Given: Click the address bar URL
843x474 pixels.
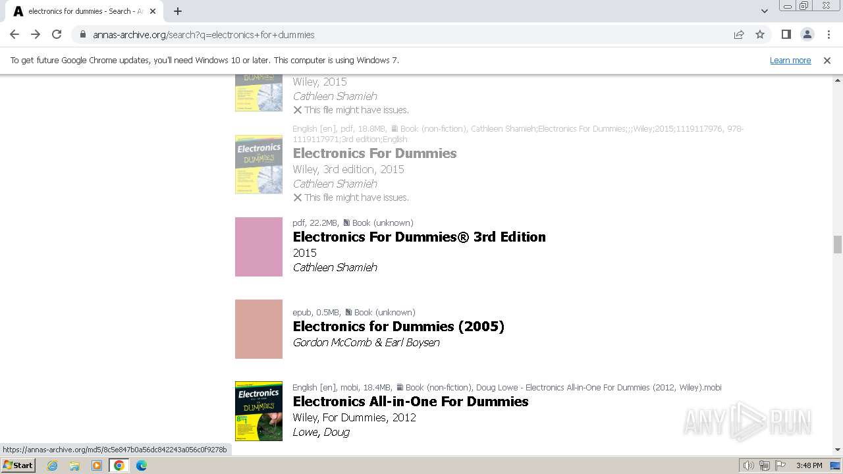Looking at the screenshot, I should 204,35.
